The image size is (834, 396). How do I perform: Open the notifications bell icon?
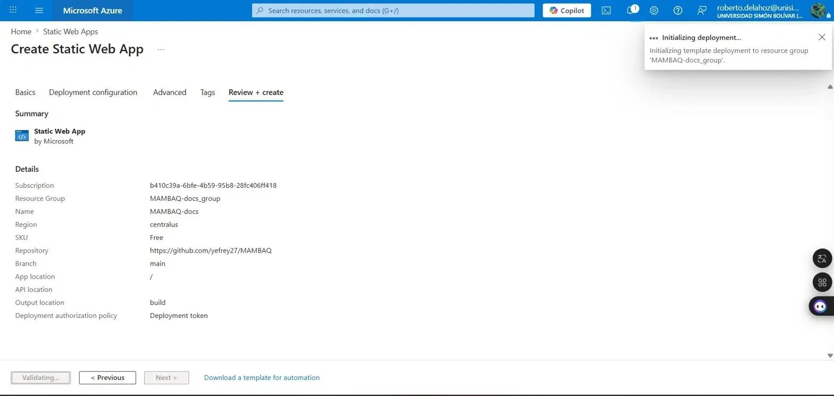click(x=630, y=10)
